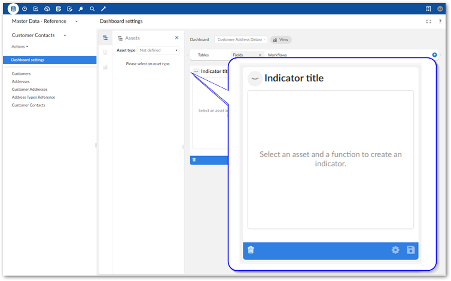Close the Assets panel
451x281 pixels.
click(x=176, y=38)
